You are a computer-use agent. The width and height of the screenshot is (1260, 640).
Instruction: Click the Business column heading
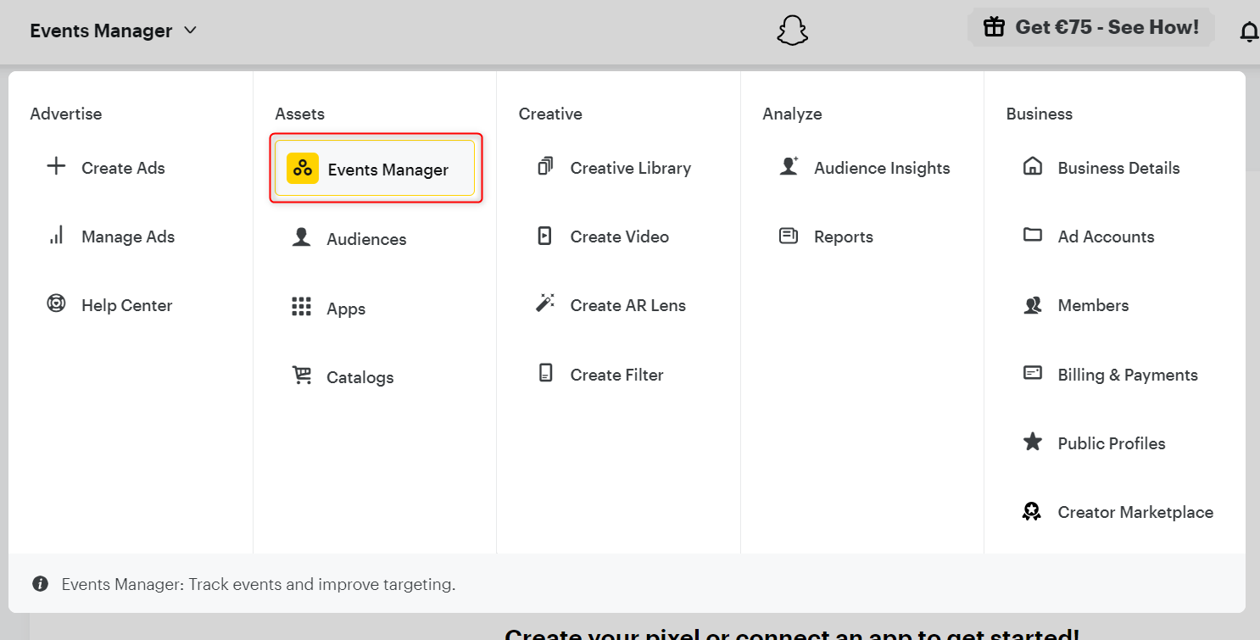click(1040, 114)
